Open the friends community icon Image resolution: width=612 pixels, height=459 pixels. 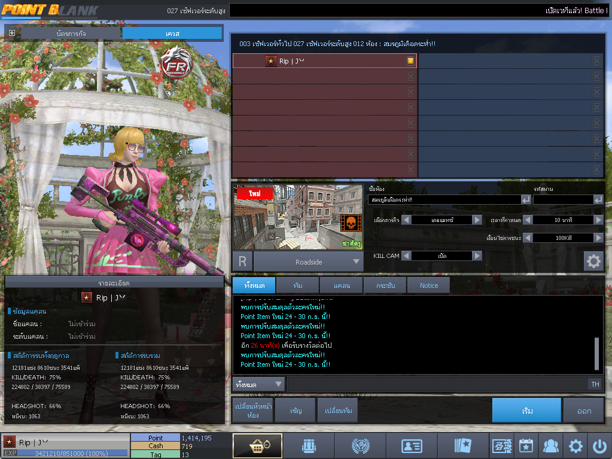(550, 446)
